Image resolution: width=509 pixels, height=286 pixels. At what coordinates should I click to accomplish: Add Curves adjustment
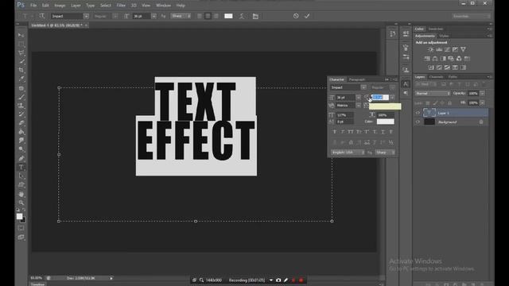[447, 49]
